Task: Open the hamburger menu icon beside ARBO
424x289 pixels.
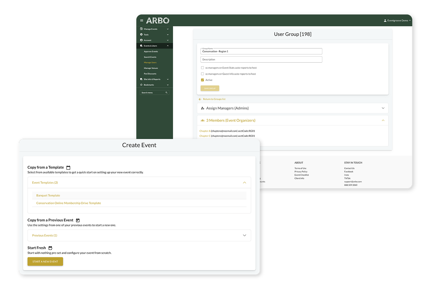Action: [142, 21]
